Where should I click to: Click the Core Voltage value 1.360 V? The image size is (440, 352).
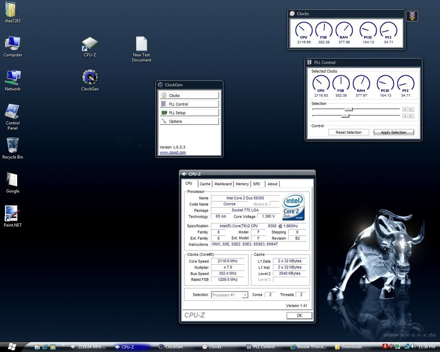tap(268, 217)
